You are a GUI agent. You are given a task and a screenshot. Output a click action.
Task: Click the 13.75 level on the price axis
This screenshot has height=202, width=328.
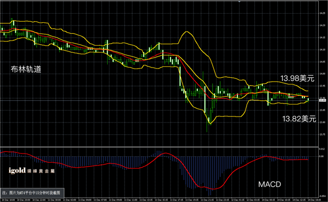click(x=322, y=134)
